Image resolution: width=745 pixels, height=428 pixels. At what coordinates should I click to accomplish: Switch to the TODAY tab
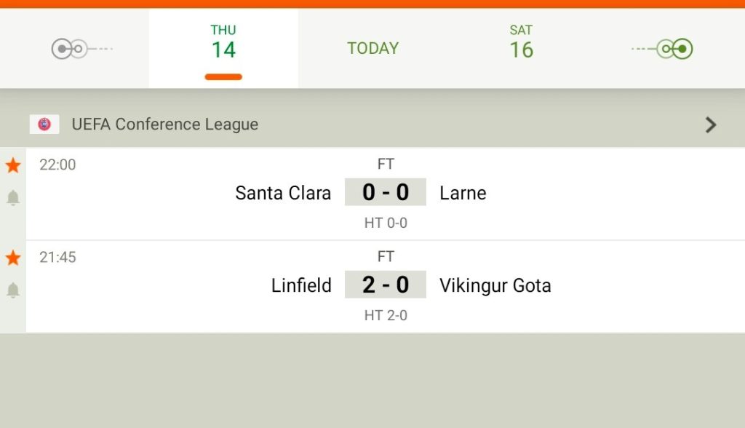click(x=372, y=49)
